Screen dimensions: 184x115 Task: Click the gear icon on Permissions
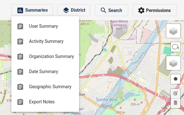tap(141, 10)
